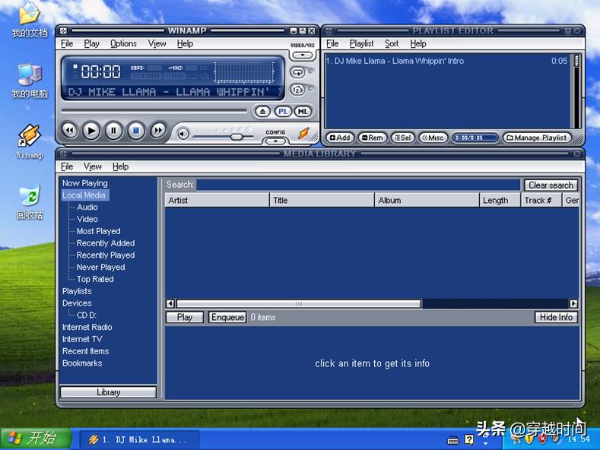This screenshot has width=600, height=450.
Task: Expand the VIDEO/VIS drawer arrow
Action: pos(303,55)
